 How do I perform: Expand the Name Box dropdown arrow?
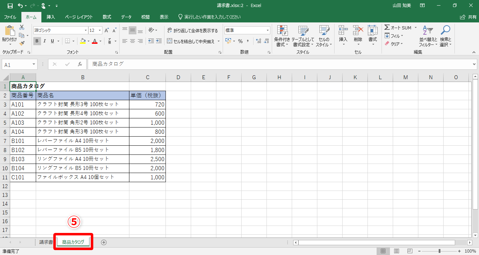pos(34,64)
